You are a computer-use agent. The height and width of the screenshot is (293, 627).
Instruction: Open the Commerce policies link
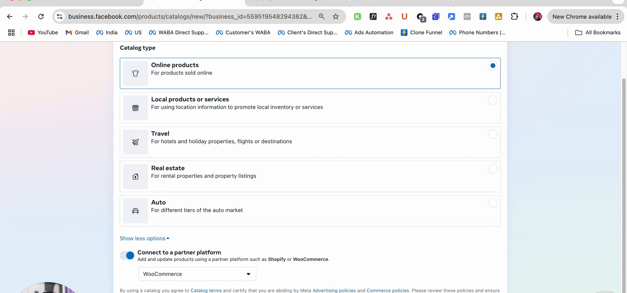click(388, 290)
